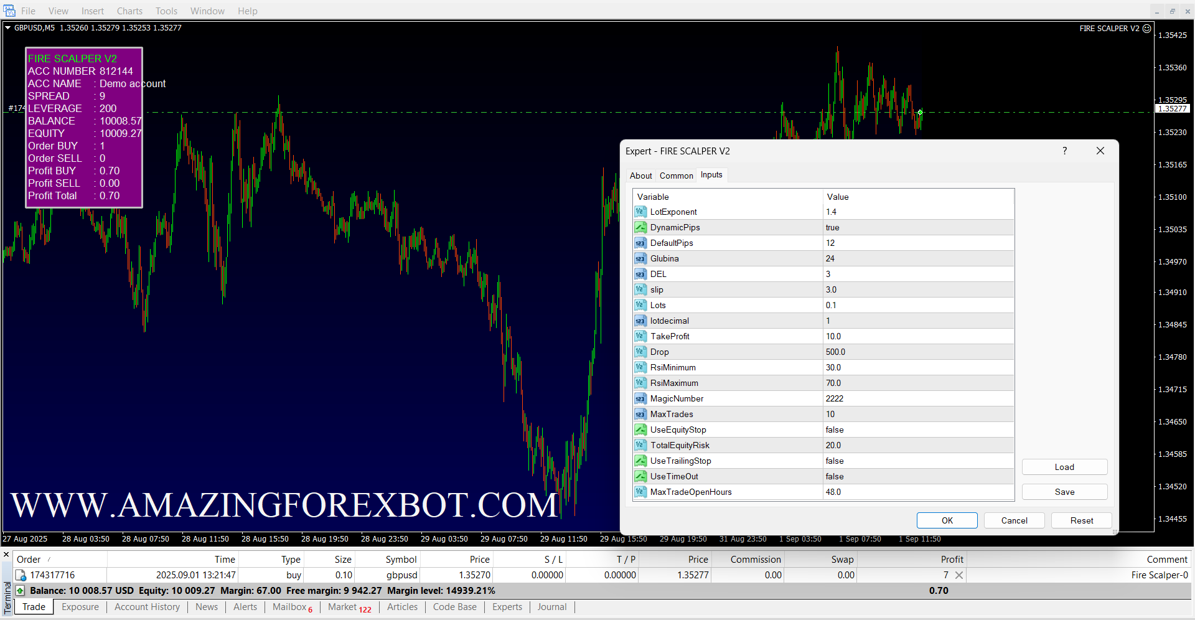Switch to the About tab in Expert dialog
This screenshot has width=1195, height=620.
[x=640, y=176]
